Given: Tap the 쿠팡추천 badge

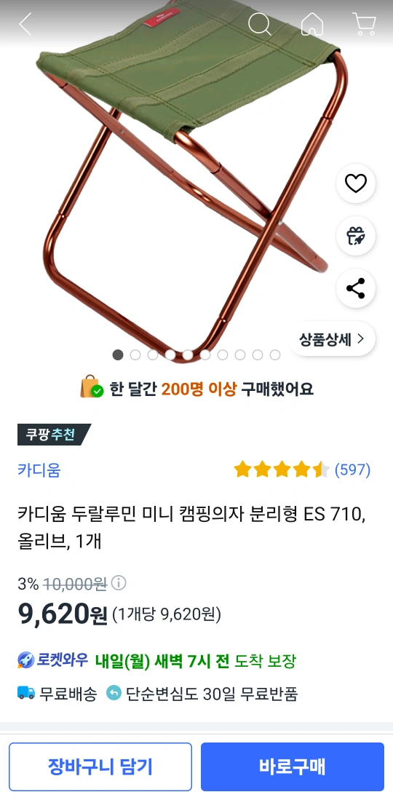Looking at the screenshot, I should coord(54,435).
